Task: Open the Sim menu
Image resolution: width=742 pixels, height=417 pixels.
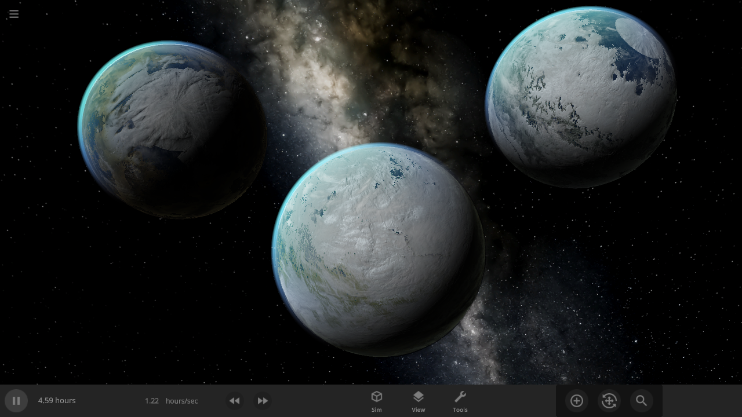Action: pyautogui.click(x=377, y=401)
